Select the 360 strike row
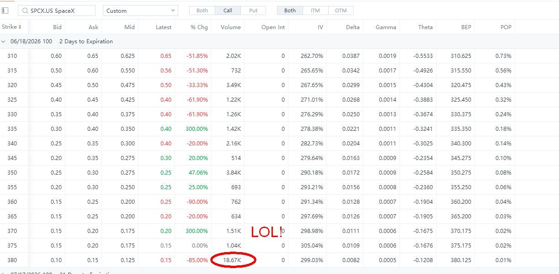 coord(279,202)
